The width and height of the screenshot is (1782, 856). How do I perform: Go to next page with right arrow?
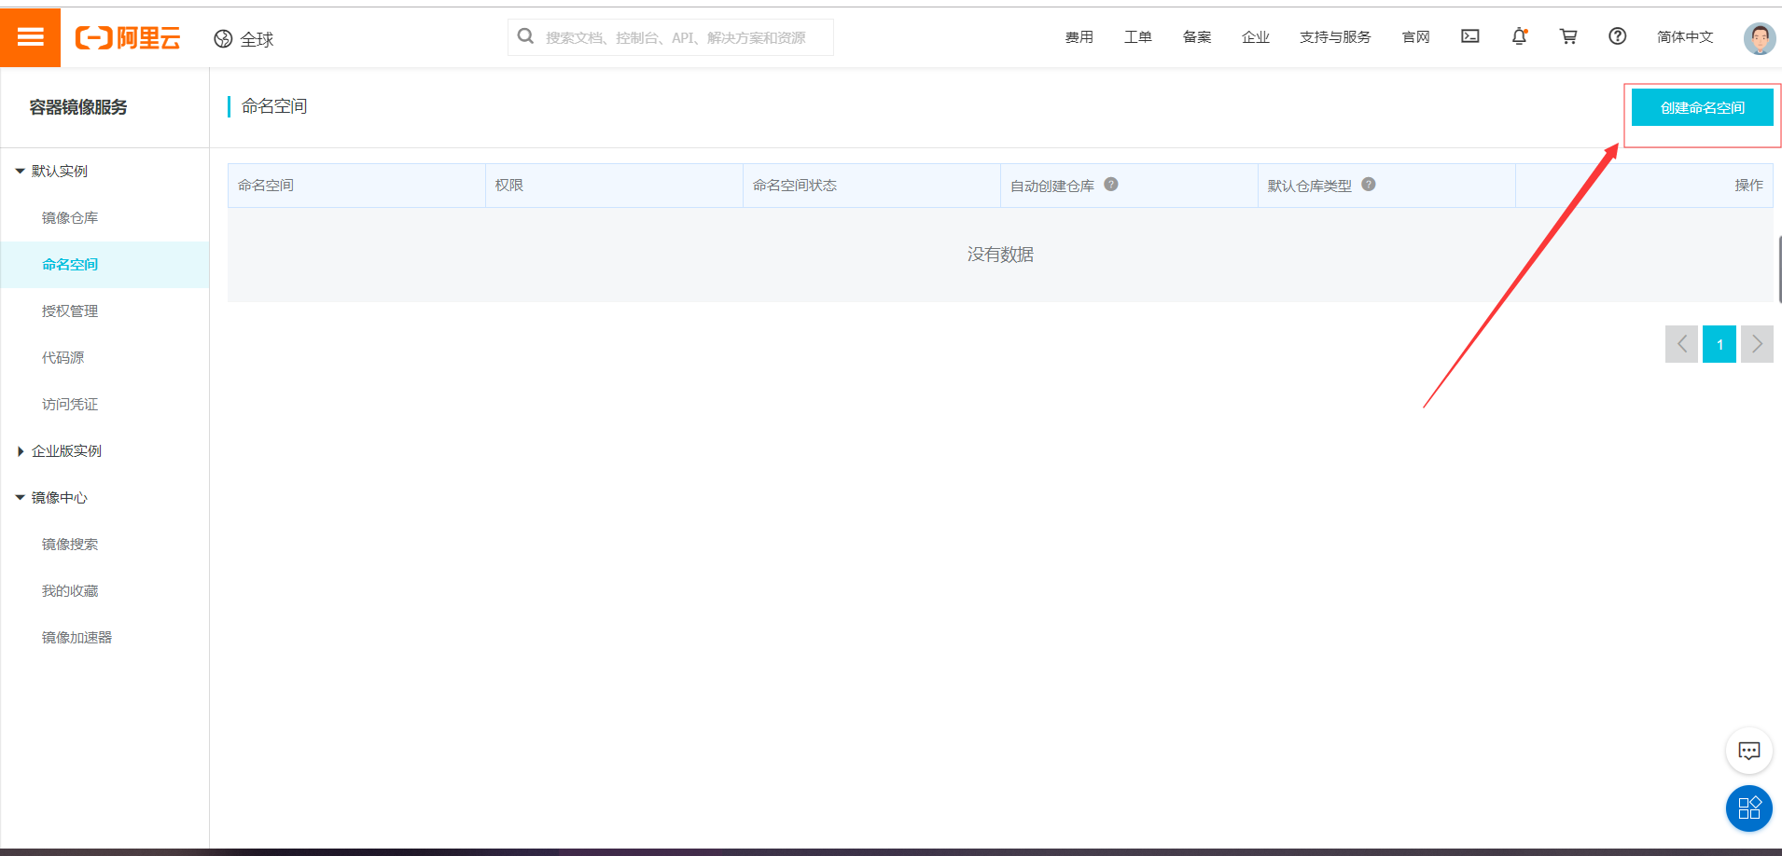(x=1757, y=344)
